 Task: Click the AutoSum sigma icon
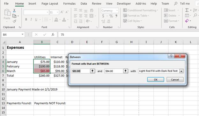click(187, 10)
